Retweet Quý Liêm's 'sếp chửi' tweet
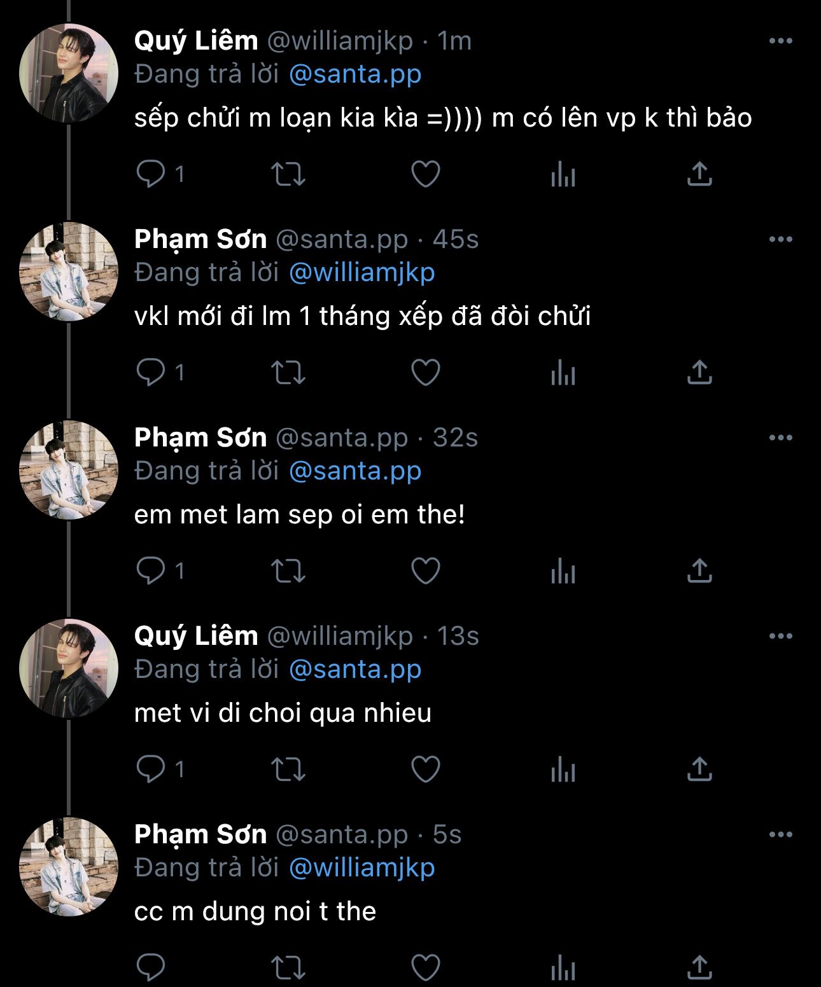The height and width of the screenshot is (987, 821). (288, 174)
